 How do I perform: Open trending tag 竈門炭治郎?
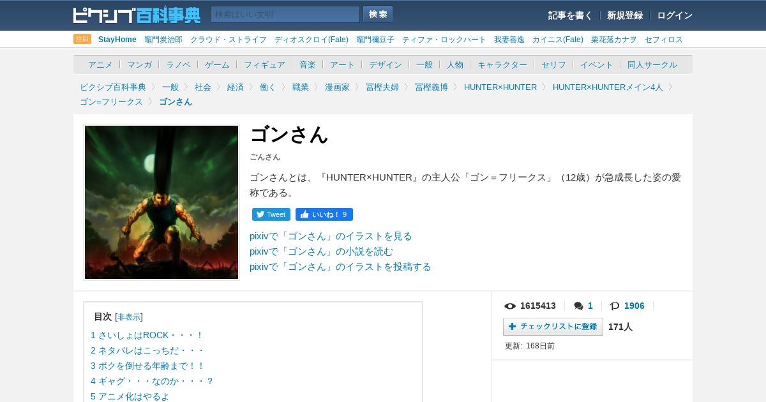163,40
